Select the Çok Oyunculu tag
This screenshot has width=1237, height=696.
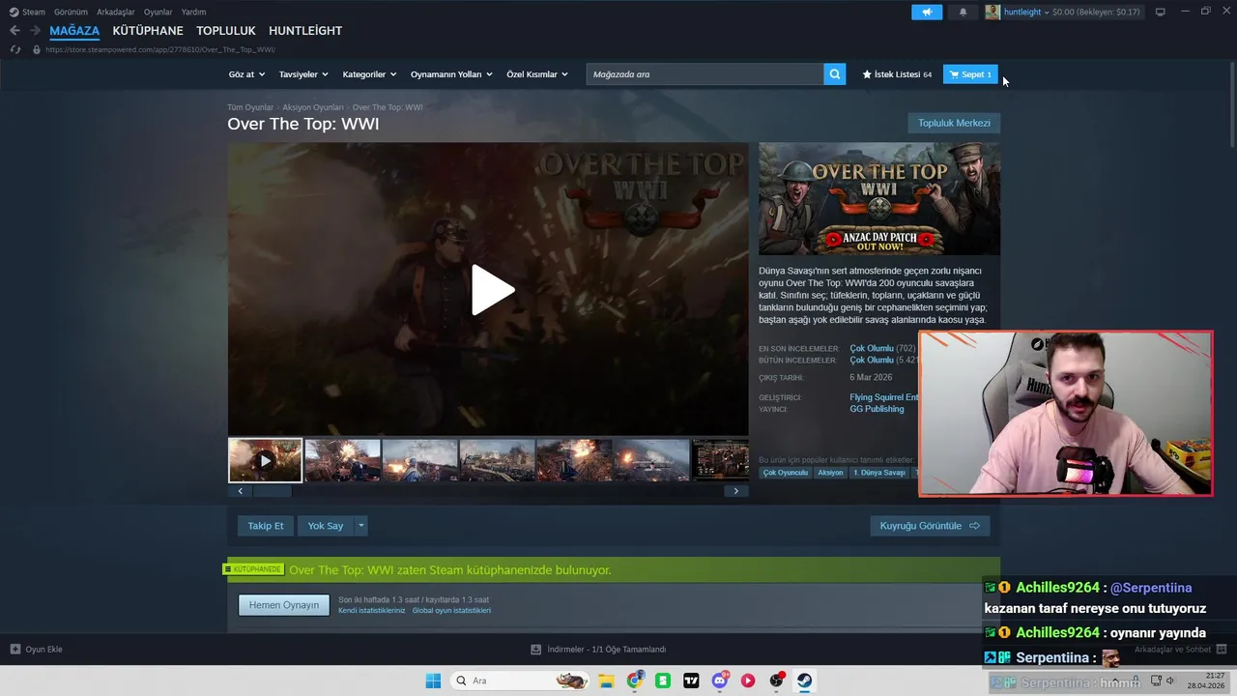pyautogui.click(x=786, y=473)
